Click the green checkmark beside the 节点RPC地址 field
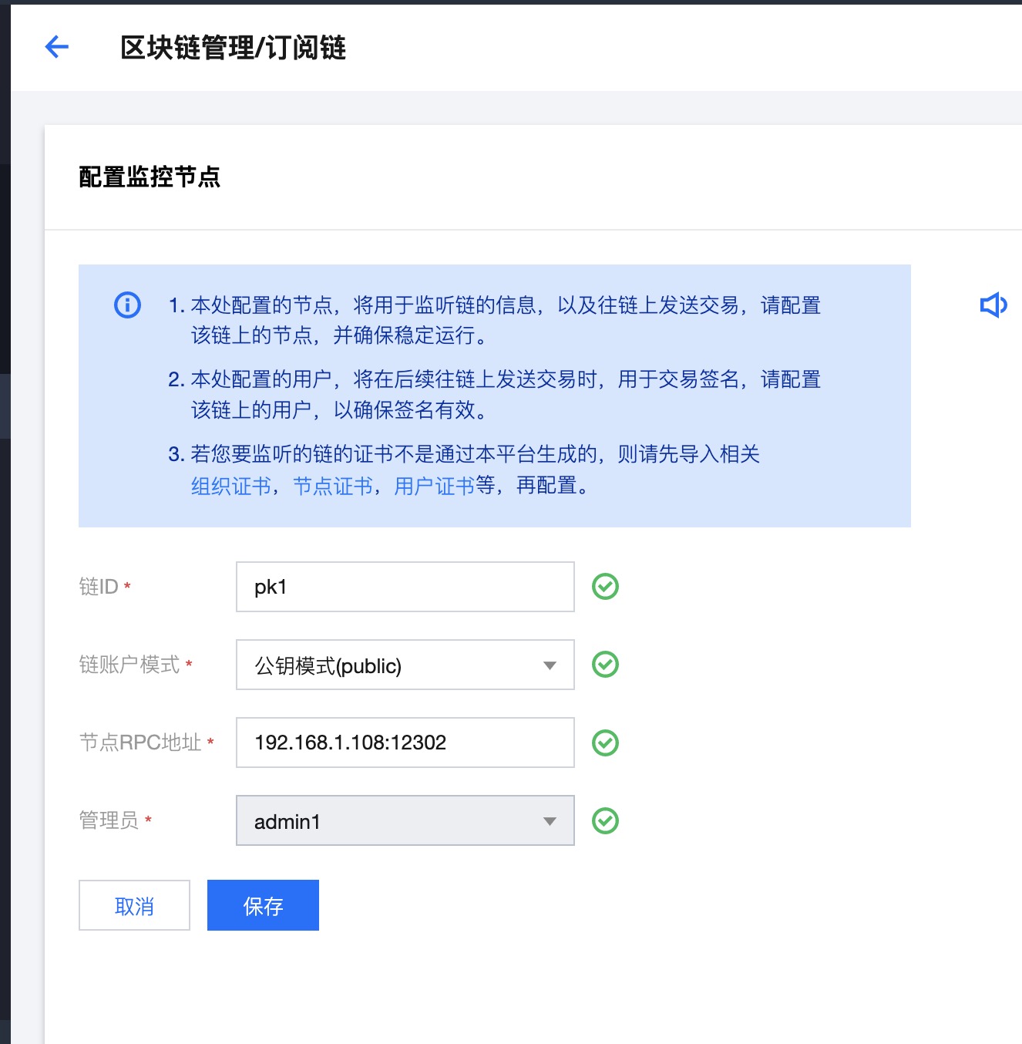1022x1044 pixels. click(605, 743)
